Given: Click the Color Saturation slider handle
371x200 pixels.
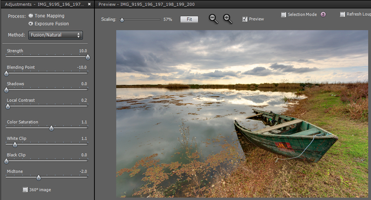Looking at the screenshot, I should (x=51, y=128).
